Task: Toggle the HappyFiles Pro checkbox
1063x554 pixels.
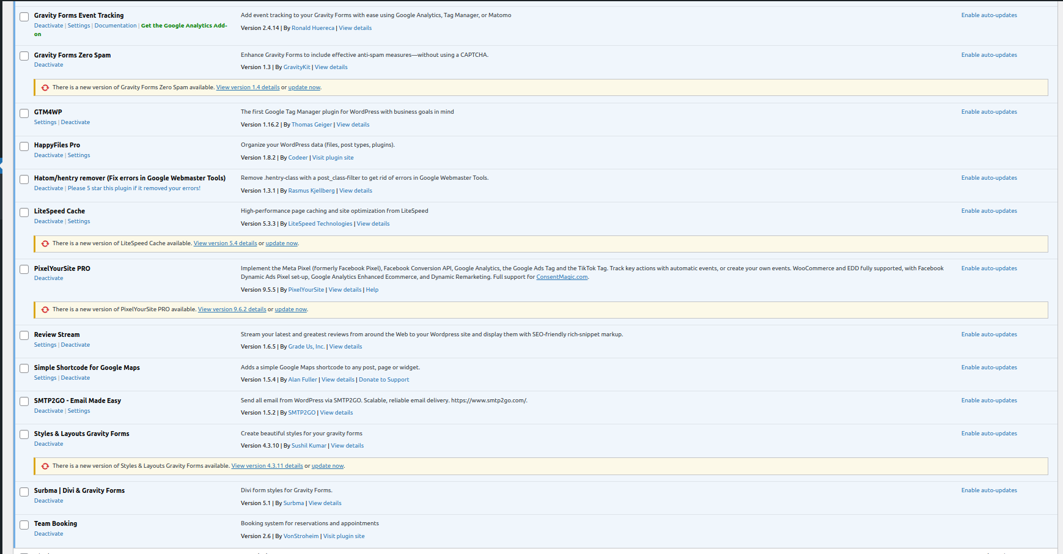Action: tap(24, 146)
